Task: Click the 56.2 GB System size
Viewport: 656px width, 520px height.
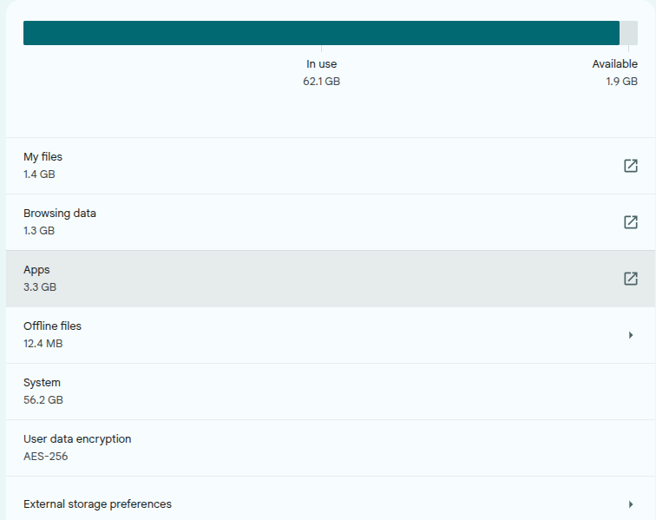Action: pos(43,400)
